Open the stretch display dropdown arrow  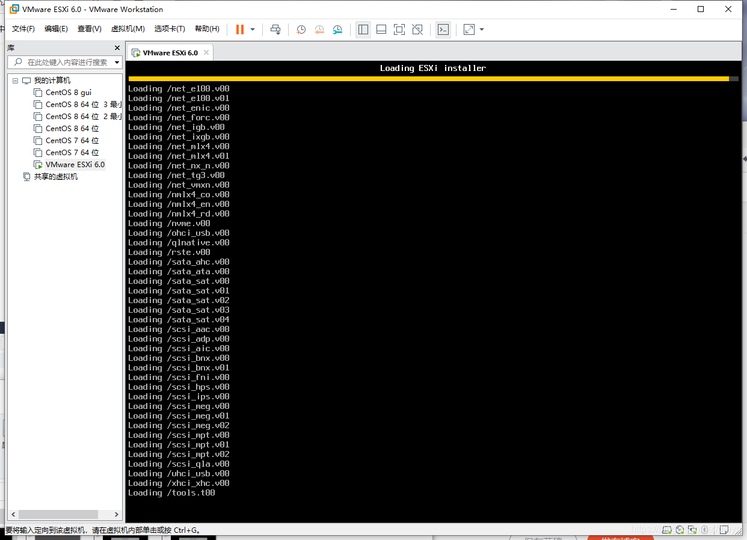pos(482,29)
